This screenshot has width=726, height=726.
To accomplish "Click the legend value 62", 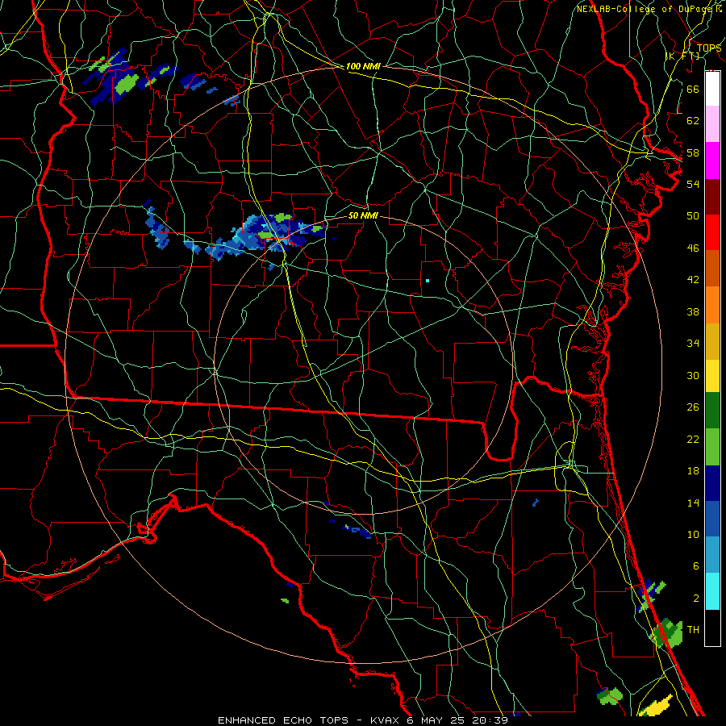I will (x=693, y=121).
